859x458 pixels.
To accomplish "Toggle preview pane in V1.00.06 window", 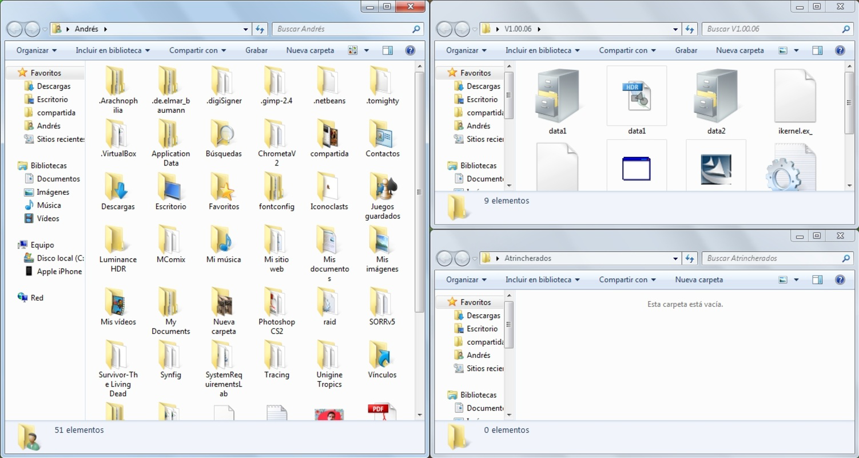I will click(817, 50).
